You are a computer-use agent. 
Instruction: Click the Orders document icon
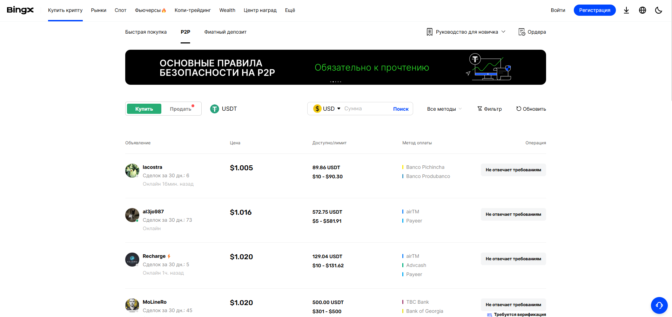522,32
